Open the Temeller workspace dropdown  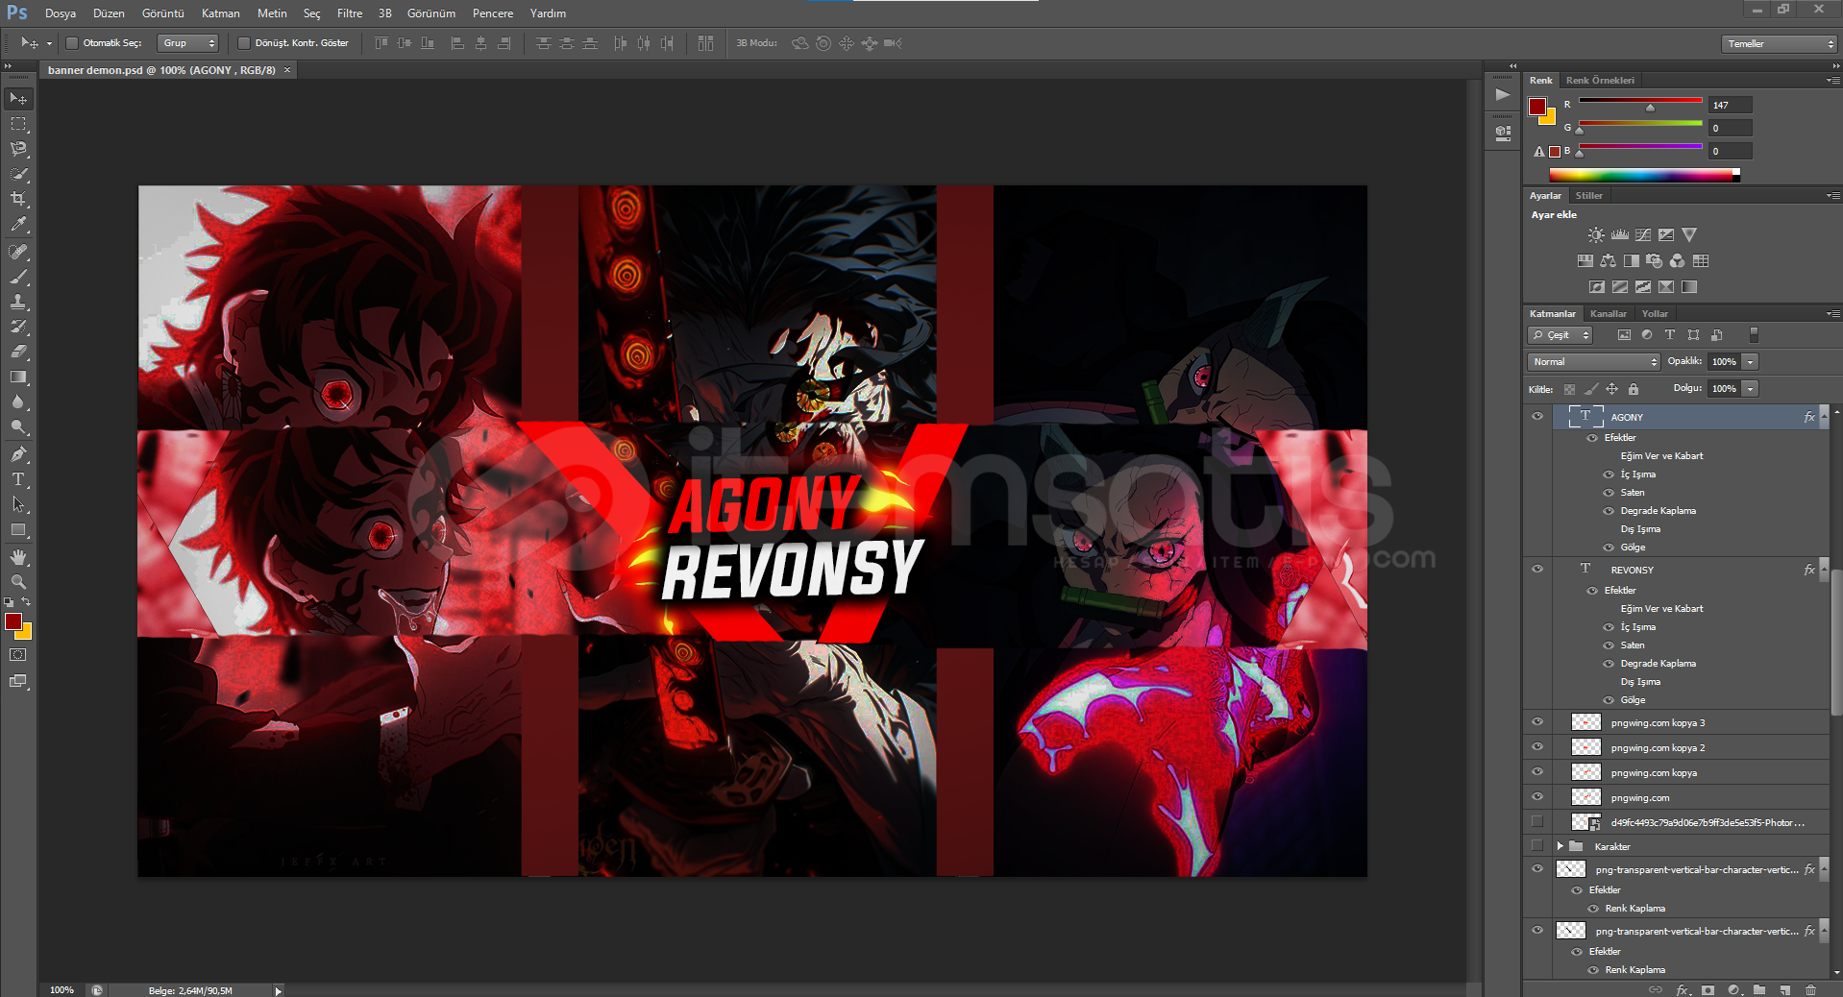coord(1779,44)
